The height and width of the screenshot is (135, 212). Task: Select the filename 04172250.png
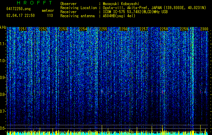pos(19,9)
